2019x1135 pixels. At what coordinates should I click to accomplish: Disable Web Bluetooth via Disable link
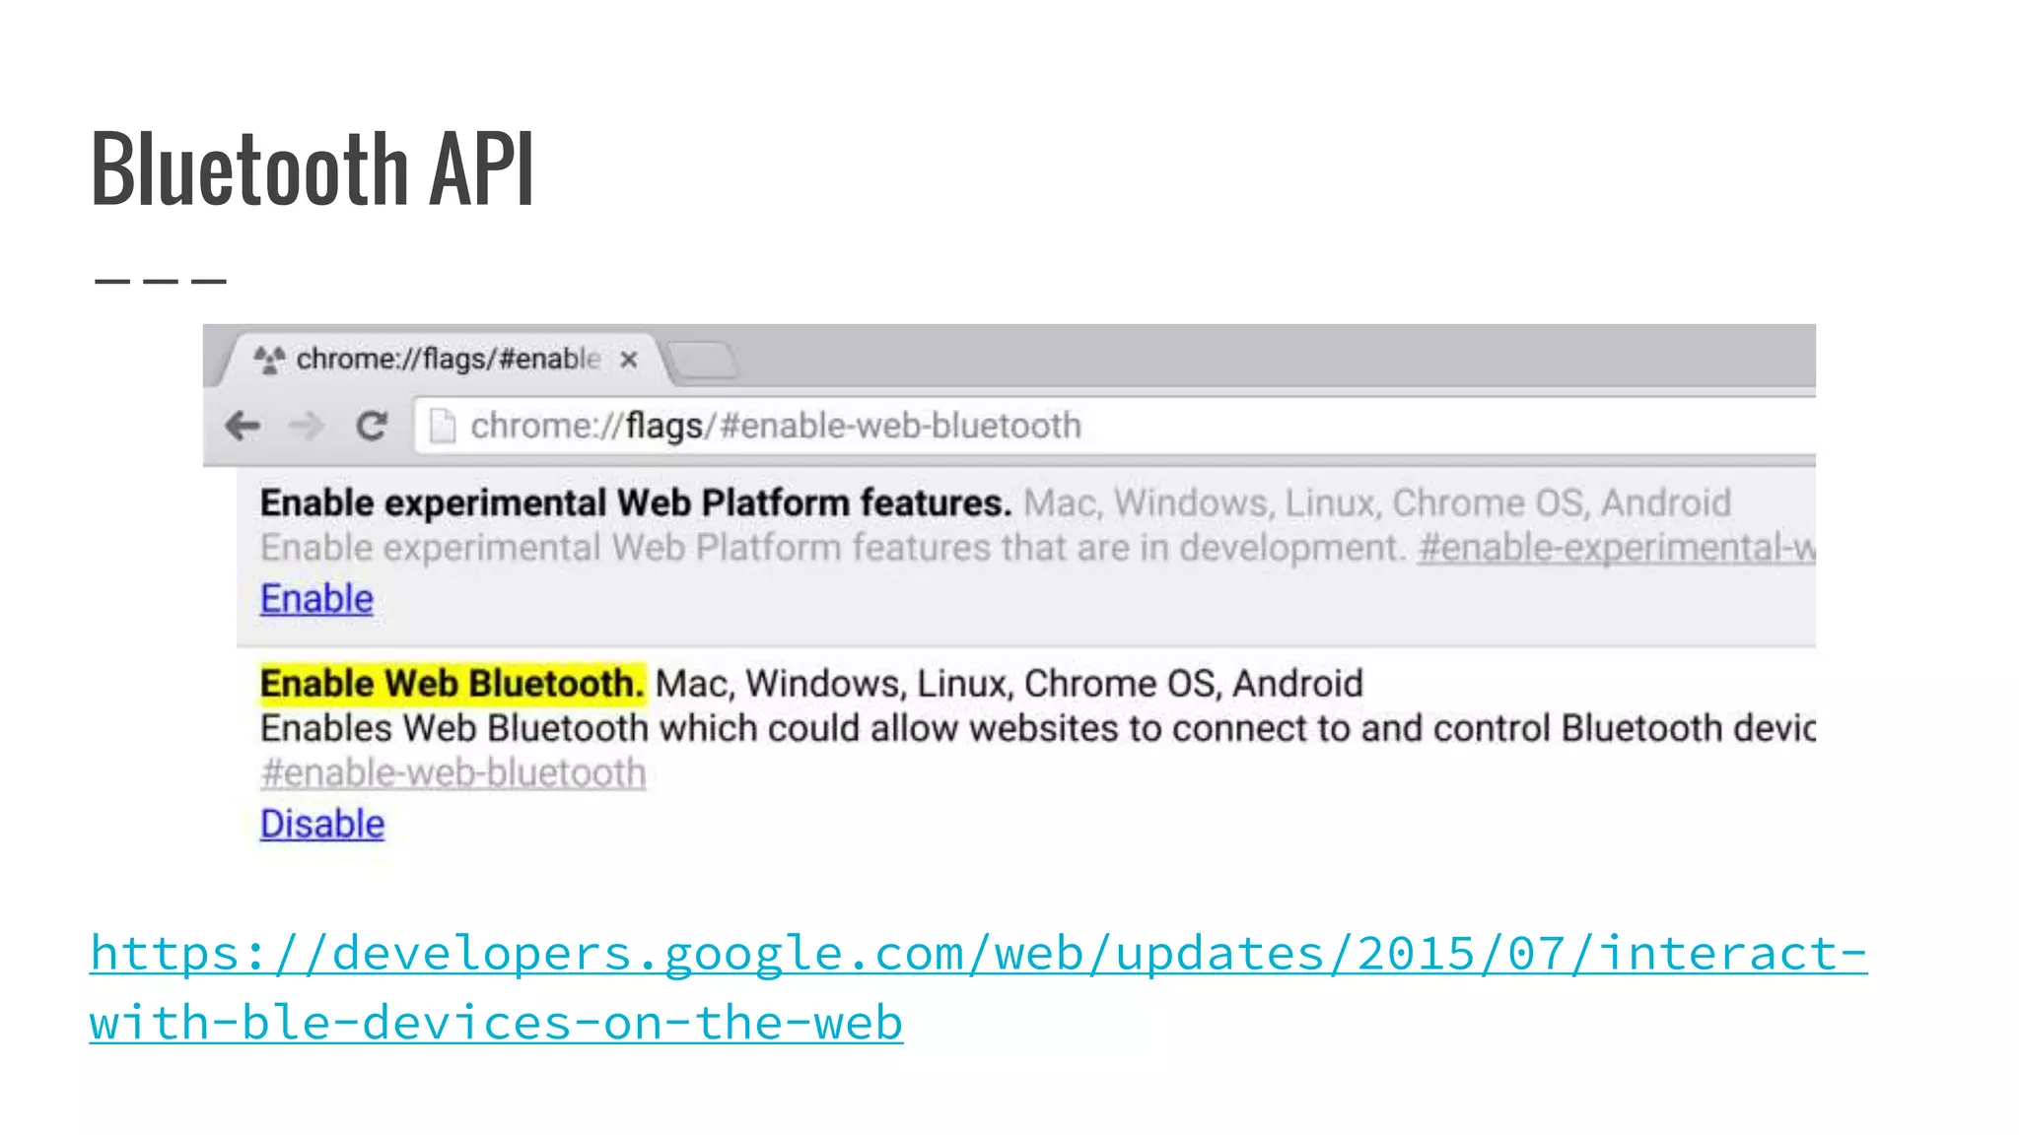coord(322,825)
